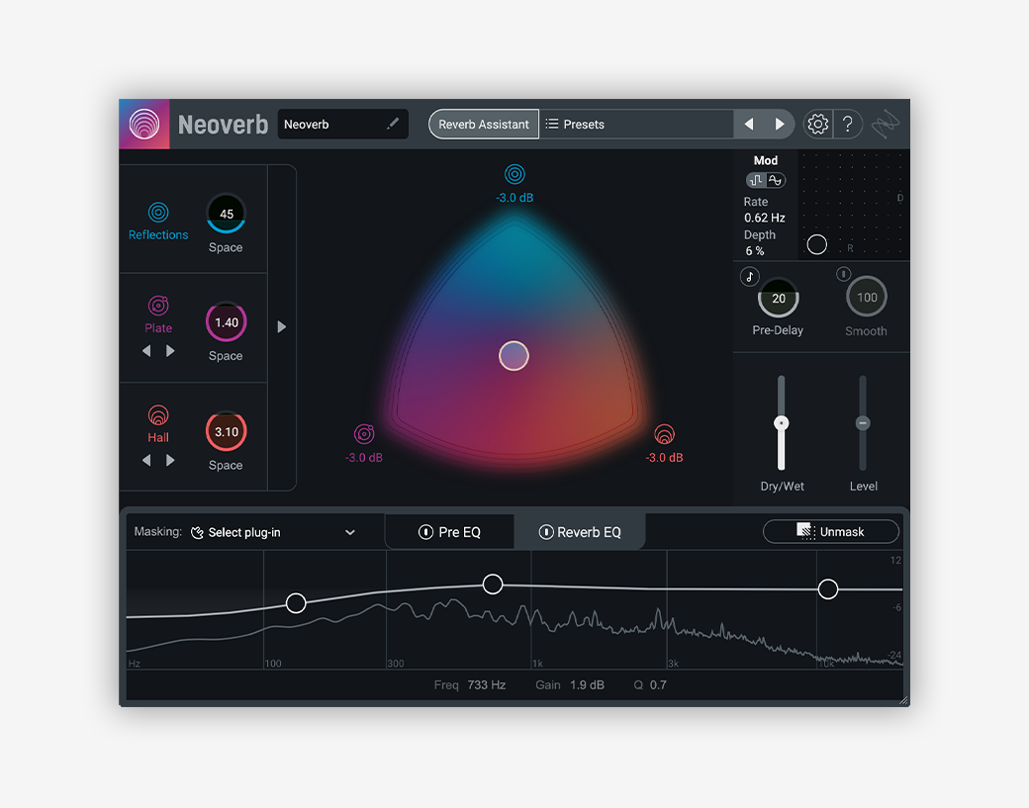Go to next preset with right arrow

tap(779, 124)
